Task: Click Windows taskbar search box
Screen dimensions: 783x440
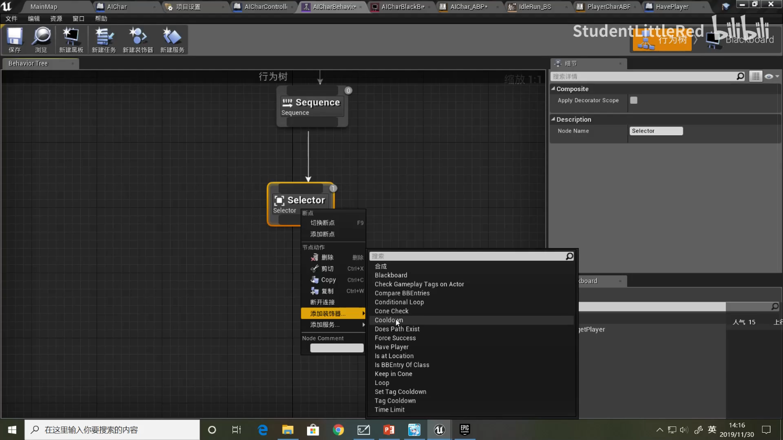Action: [x=112, y=430]
